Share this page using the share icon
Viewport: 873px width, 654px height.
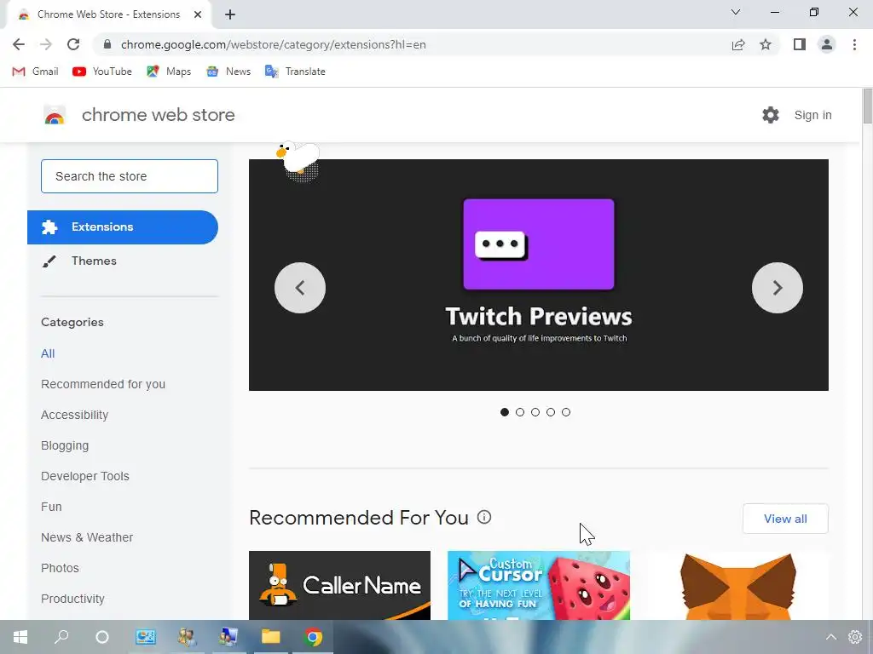[738, 44]
